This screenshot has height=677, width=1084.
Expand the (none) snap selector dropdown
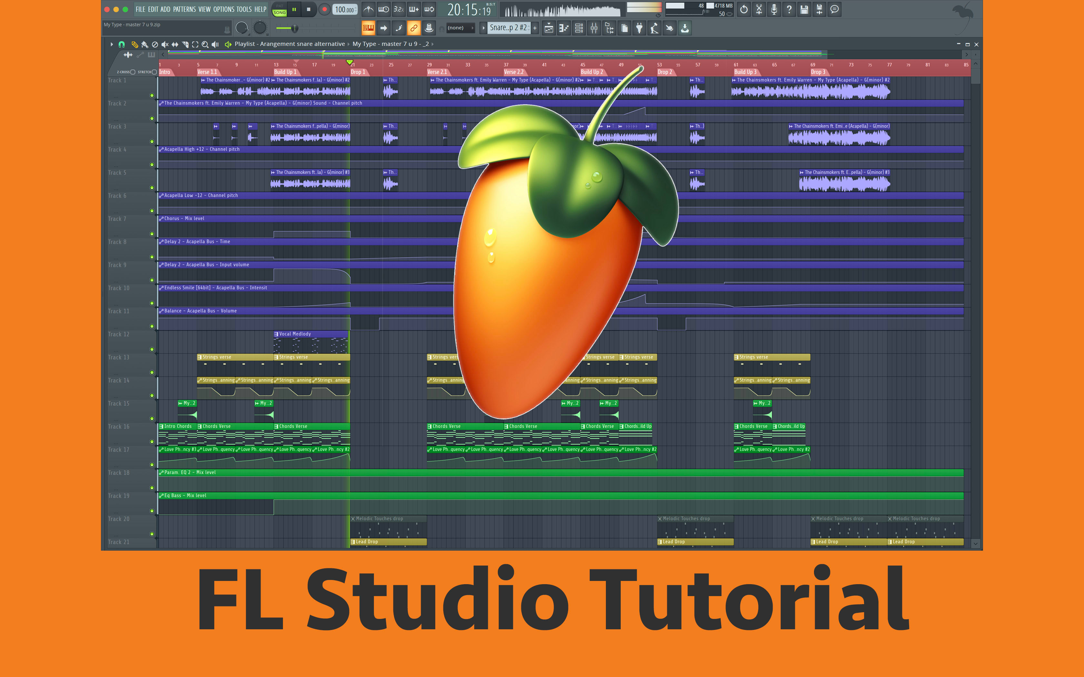(460, 28)
